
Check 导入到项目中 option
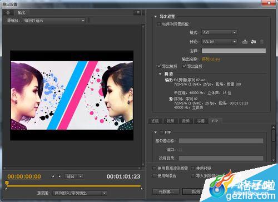tap(193, 175)
